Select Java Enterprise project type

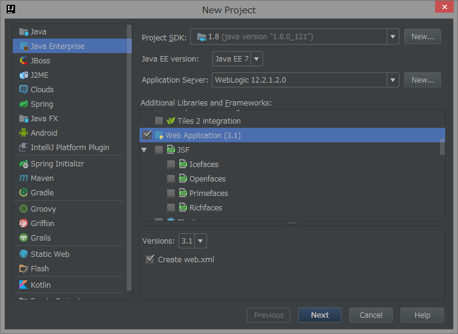[x=70, y=46]
